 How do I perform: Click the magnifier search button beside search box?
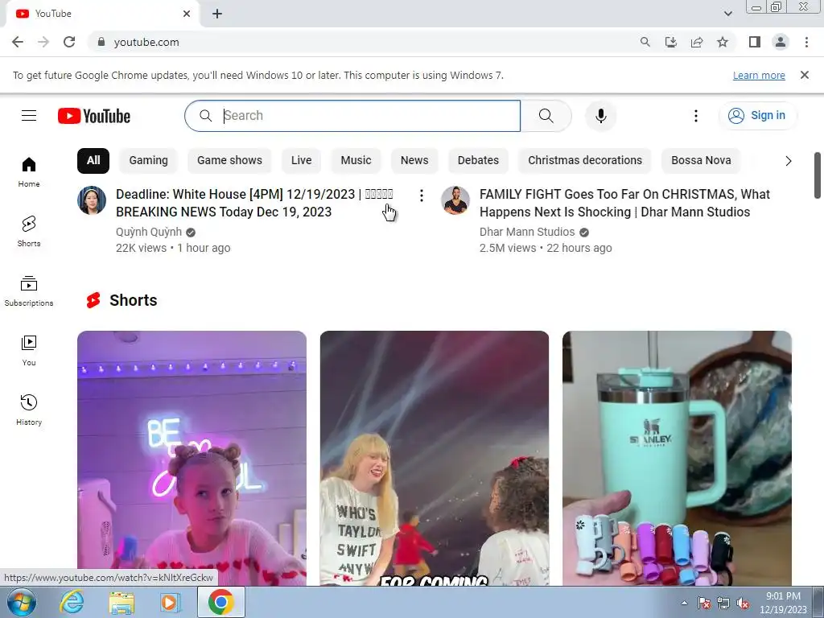[x=546, y=116]
